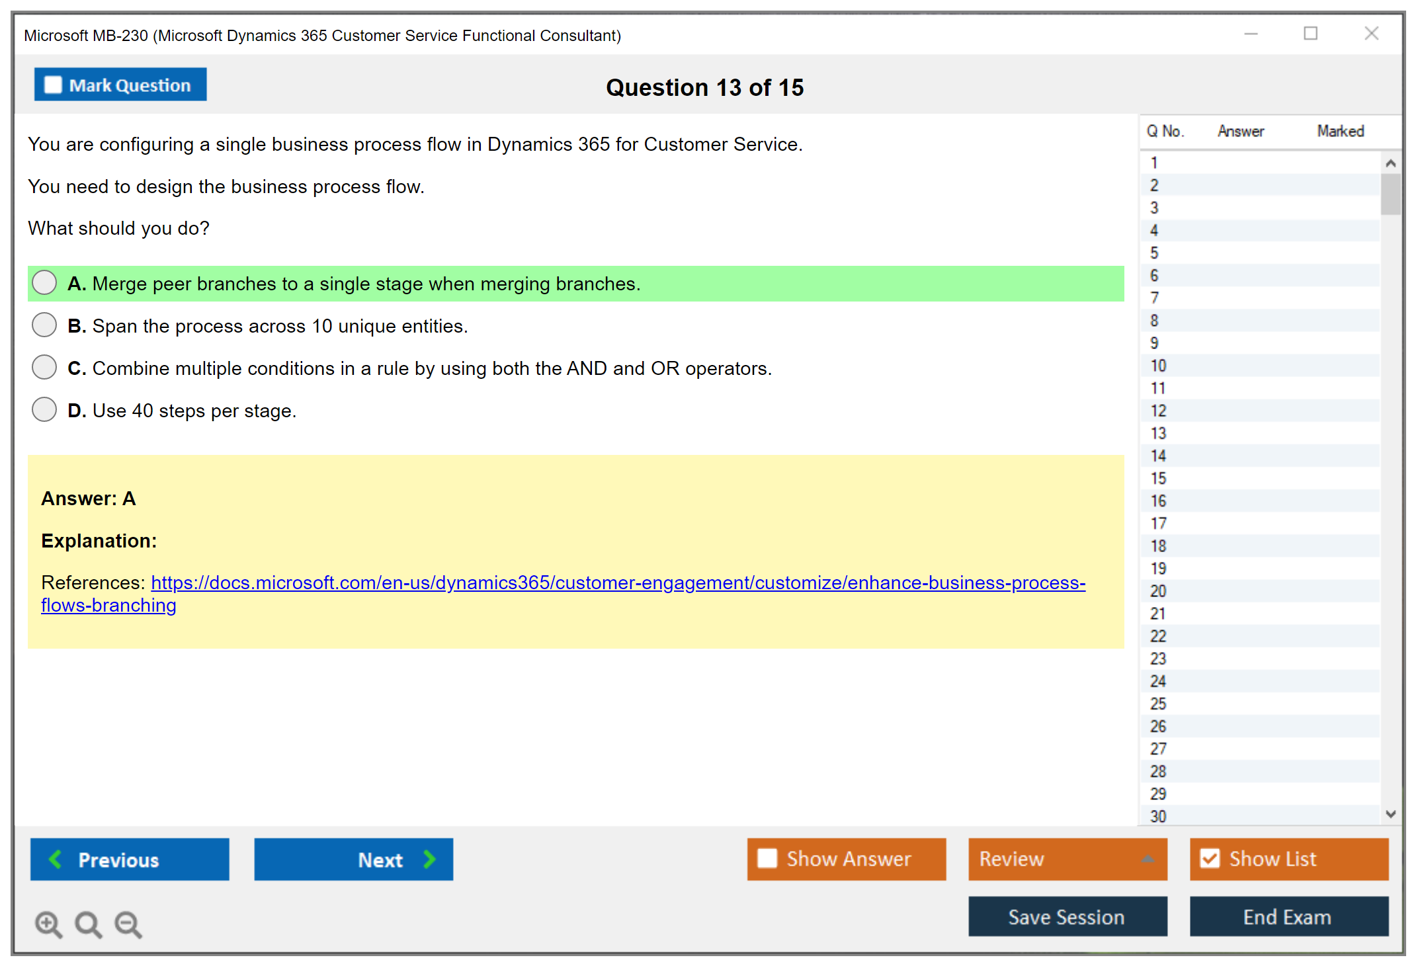The width and height of the screenshot is (1422, 972).
Task: Maximize the exam window
Action: [x=1310, y=34]
